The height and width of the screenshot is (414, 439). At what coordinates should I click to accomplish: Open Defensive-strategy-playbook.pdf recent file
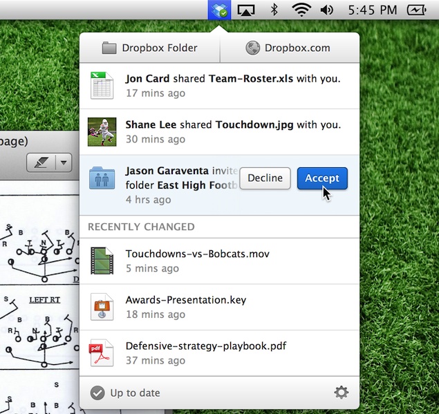[220, 353]
